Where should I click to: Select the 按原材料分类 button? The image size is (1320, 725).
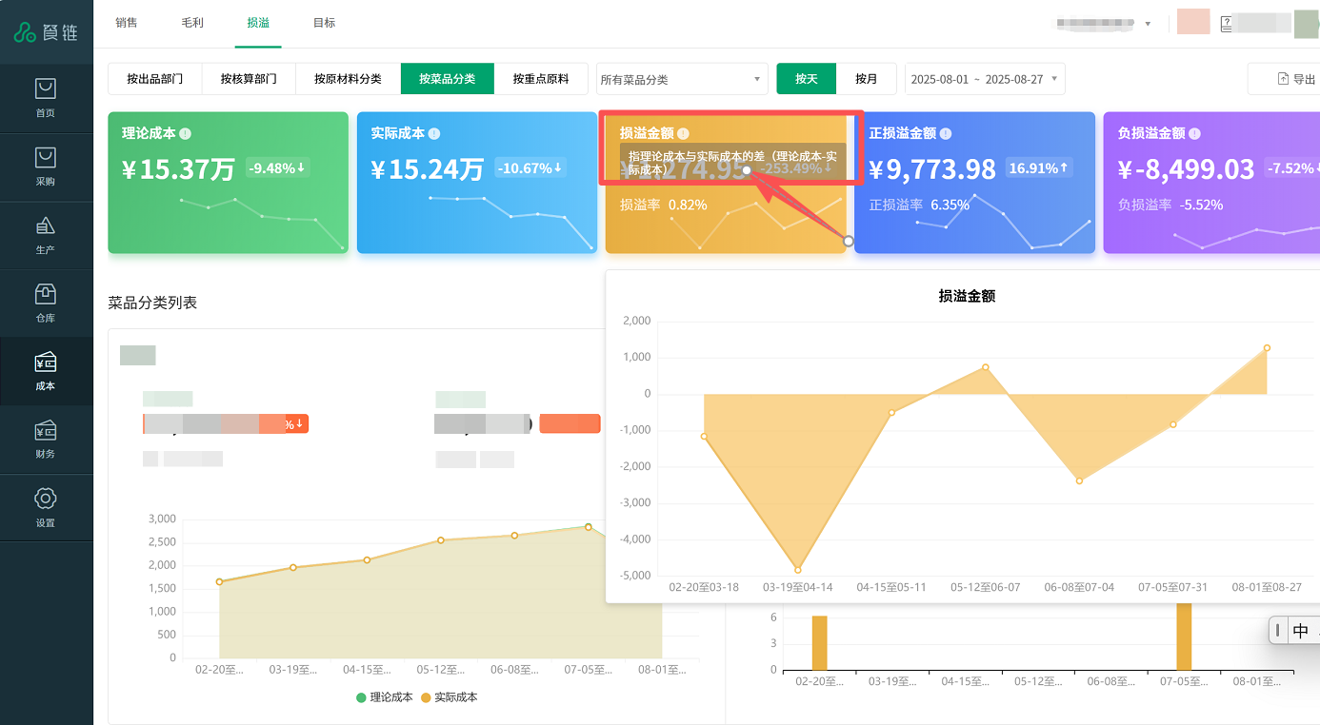pos(348,79)
